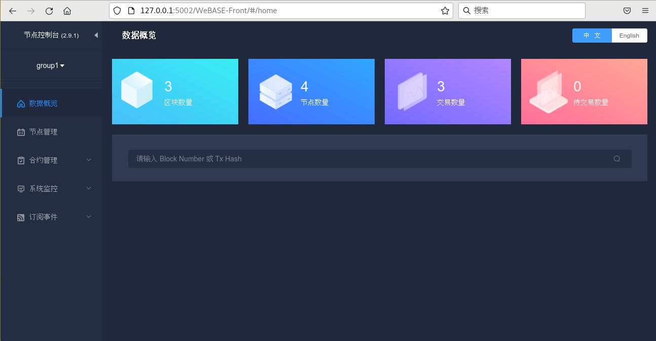Collapse the sidebar using the left arrow
656x341 pixels.
[96, 35]
